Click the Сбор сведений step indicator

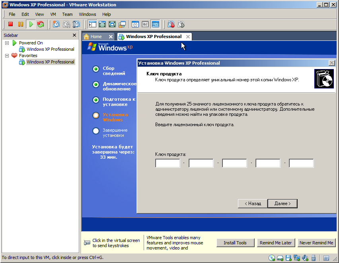[x=96, y=69]
